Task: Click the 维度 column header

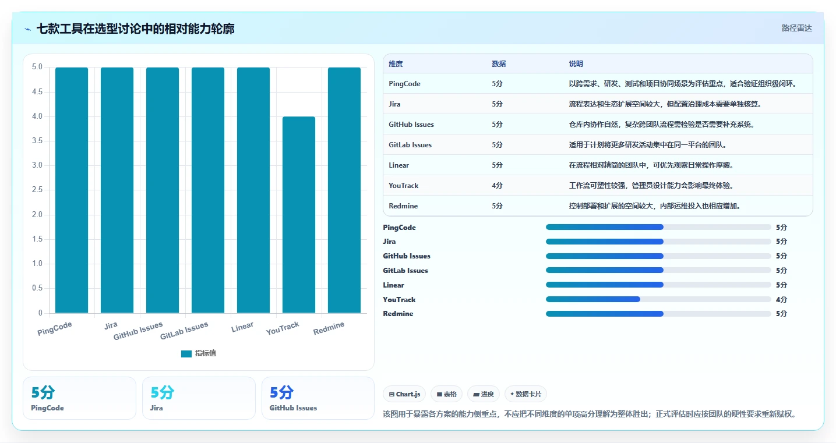Action: click(x=396, y=64)
